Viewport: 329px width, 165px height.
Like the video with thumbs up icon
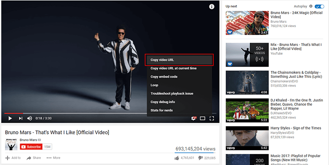[177, 158]
